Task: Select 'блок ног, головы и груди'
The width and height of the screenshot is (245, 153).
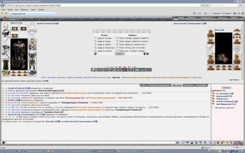Action: click(x=117, y=51)
